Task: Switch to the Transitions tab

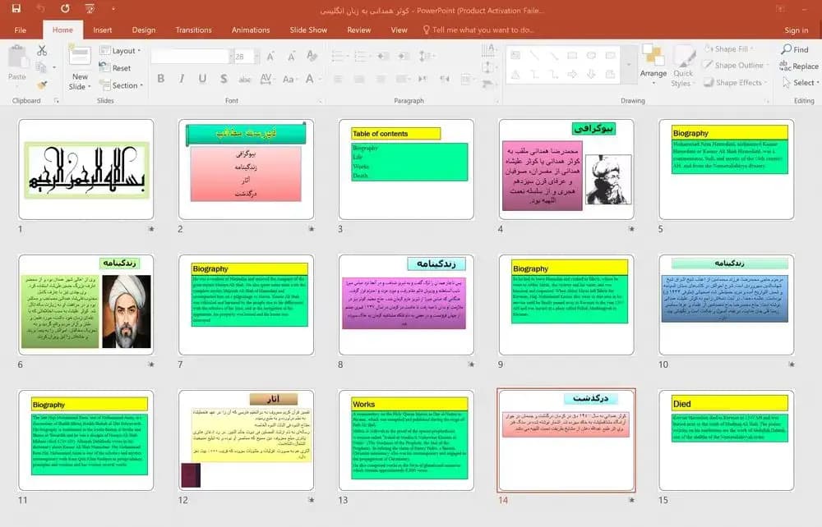Action: [193, 30]
